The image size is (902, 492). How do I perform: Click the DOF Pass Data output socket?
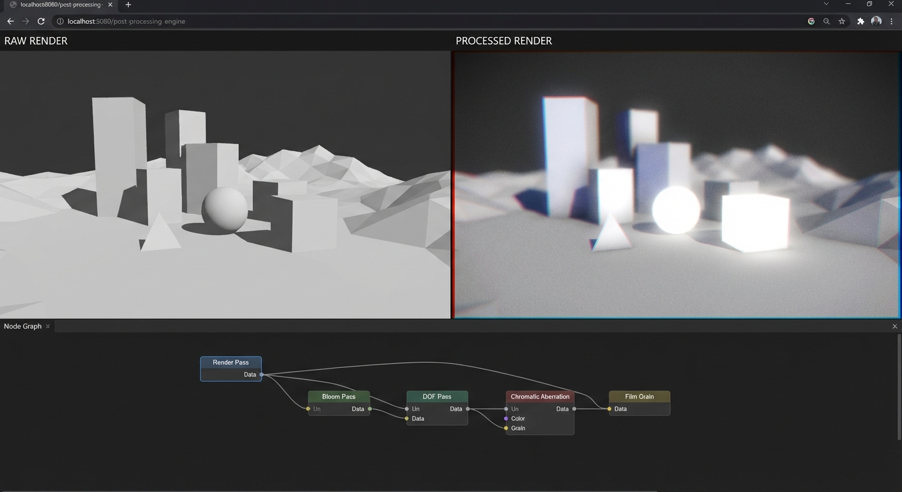pos(468,409)
